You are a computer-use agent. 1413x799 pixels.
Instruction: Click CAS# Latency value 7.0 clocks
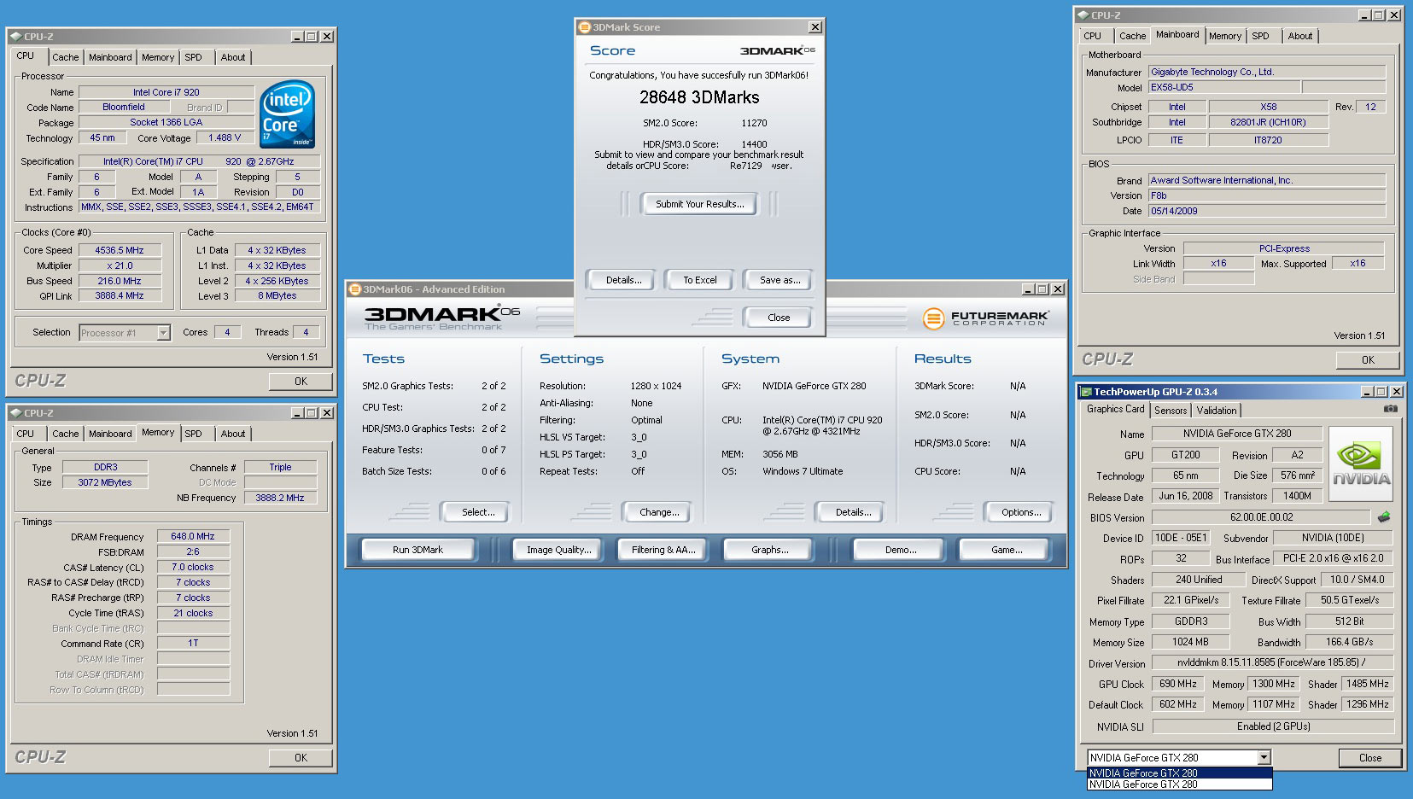[x=192, y=568]
